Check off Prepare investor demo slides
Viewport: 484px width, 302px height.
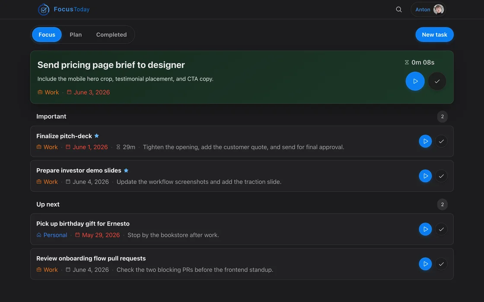click(441, 176)
